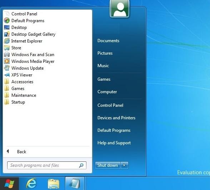Click the XPS Viewer icon
The width and height of the screenshot is (210, 190).
(7, 75)
